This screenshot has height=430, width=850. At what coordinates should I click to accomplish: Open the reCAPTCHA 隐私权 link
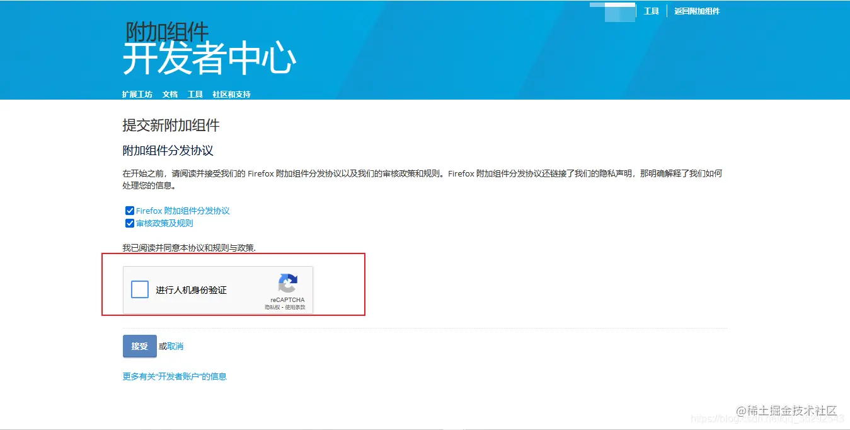[273, 307]
